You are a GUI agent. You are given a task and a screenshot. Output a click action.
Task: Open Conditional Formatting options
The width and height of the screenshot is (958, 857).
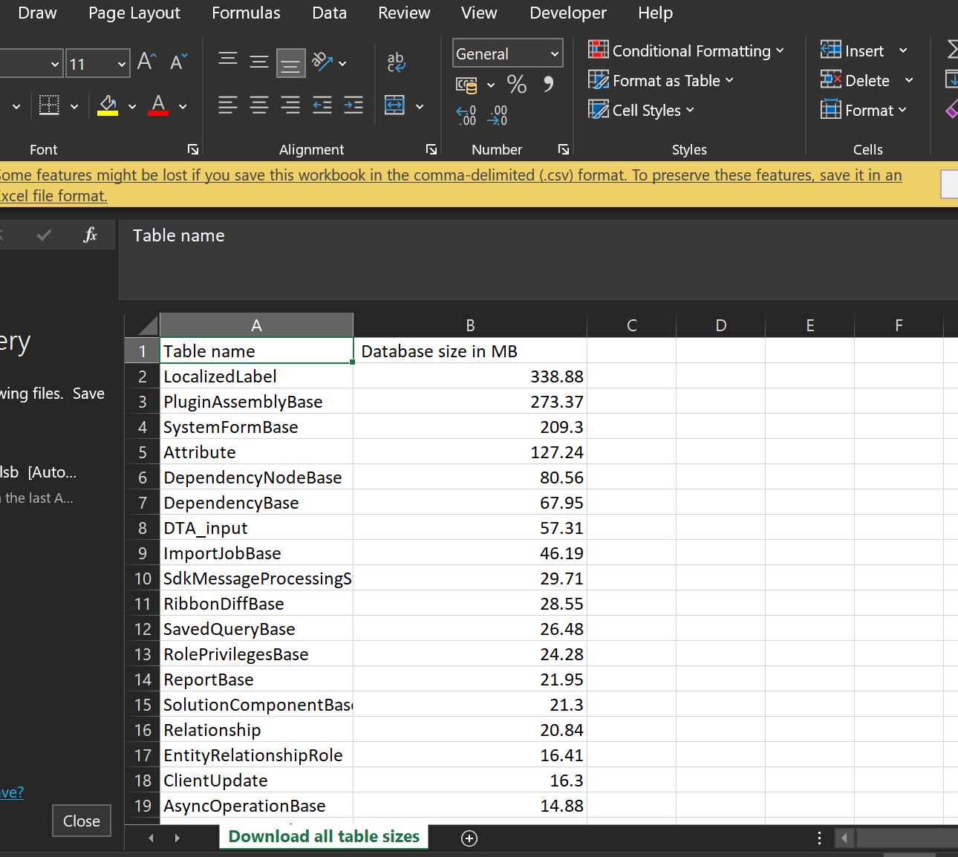[x=686, y=50]
